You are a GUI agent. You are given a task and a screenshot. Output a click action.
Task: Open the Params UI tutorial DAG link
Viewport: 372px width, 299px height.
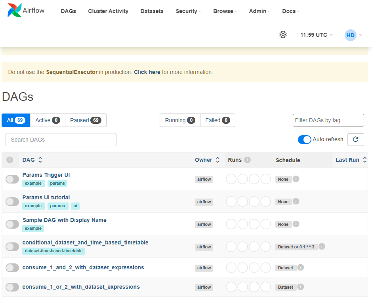46,197
